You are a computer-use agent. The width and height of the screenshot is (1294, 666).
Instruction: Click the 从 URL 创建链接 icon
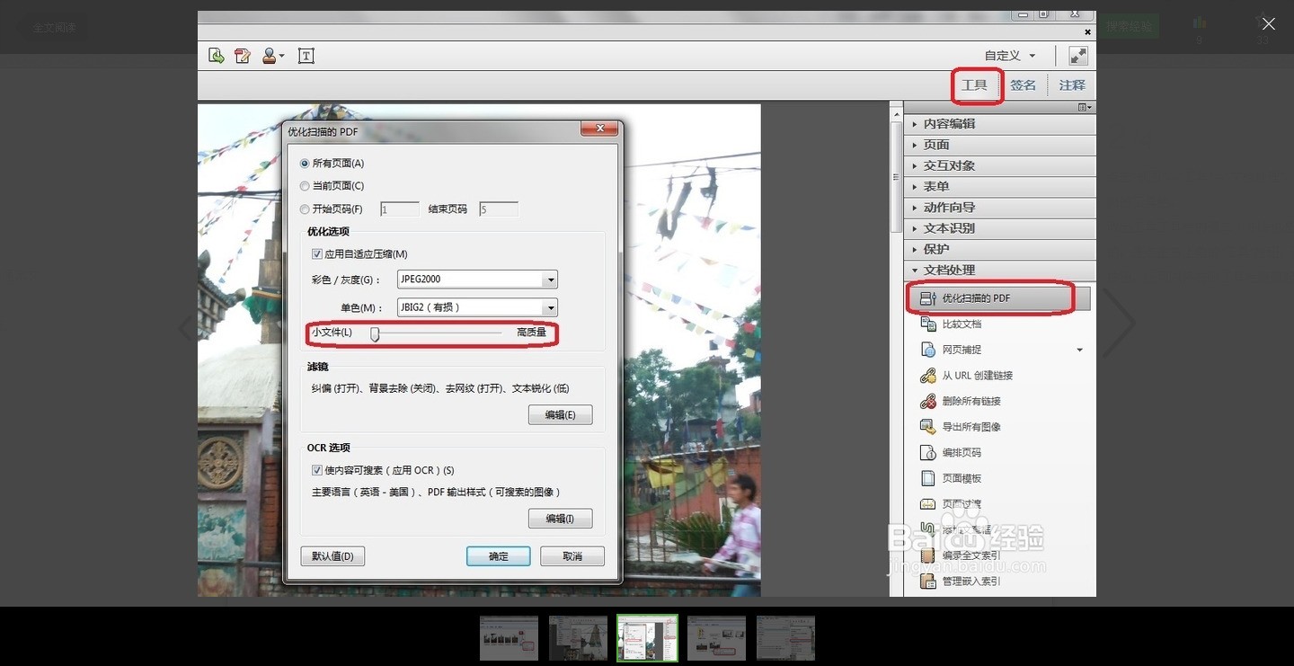pyautogui.click(x=928, y=376)
